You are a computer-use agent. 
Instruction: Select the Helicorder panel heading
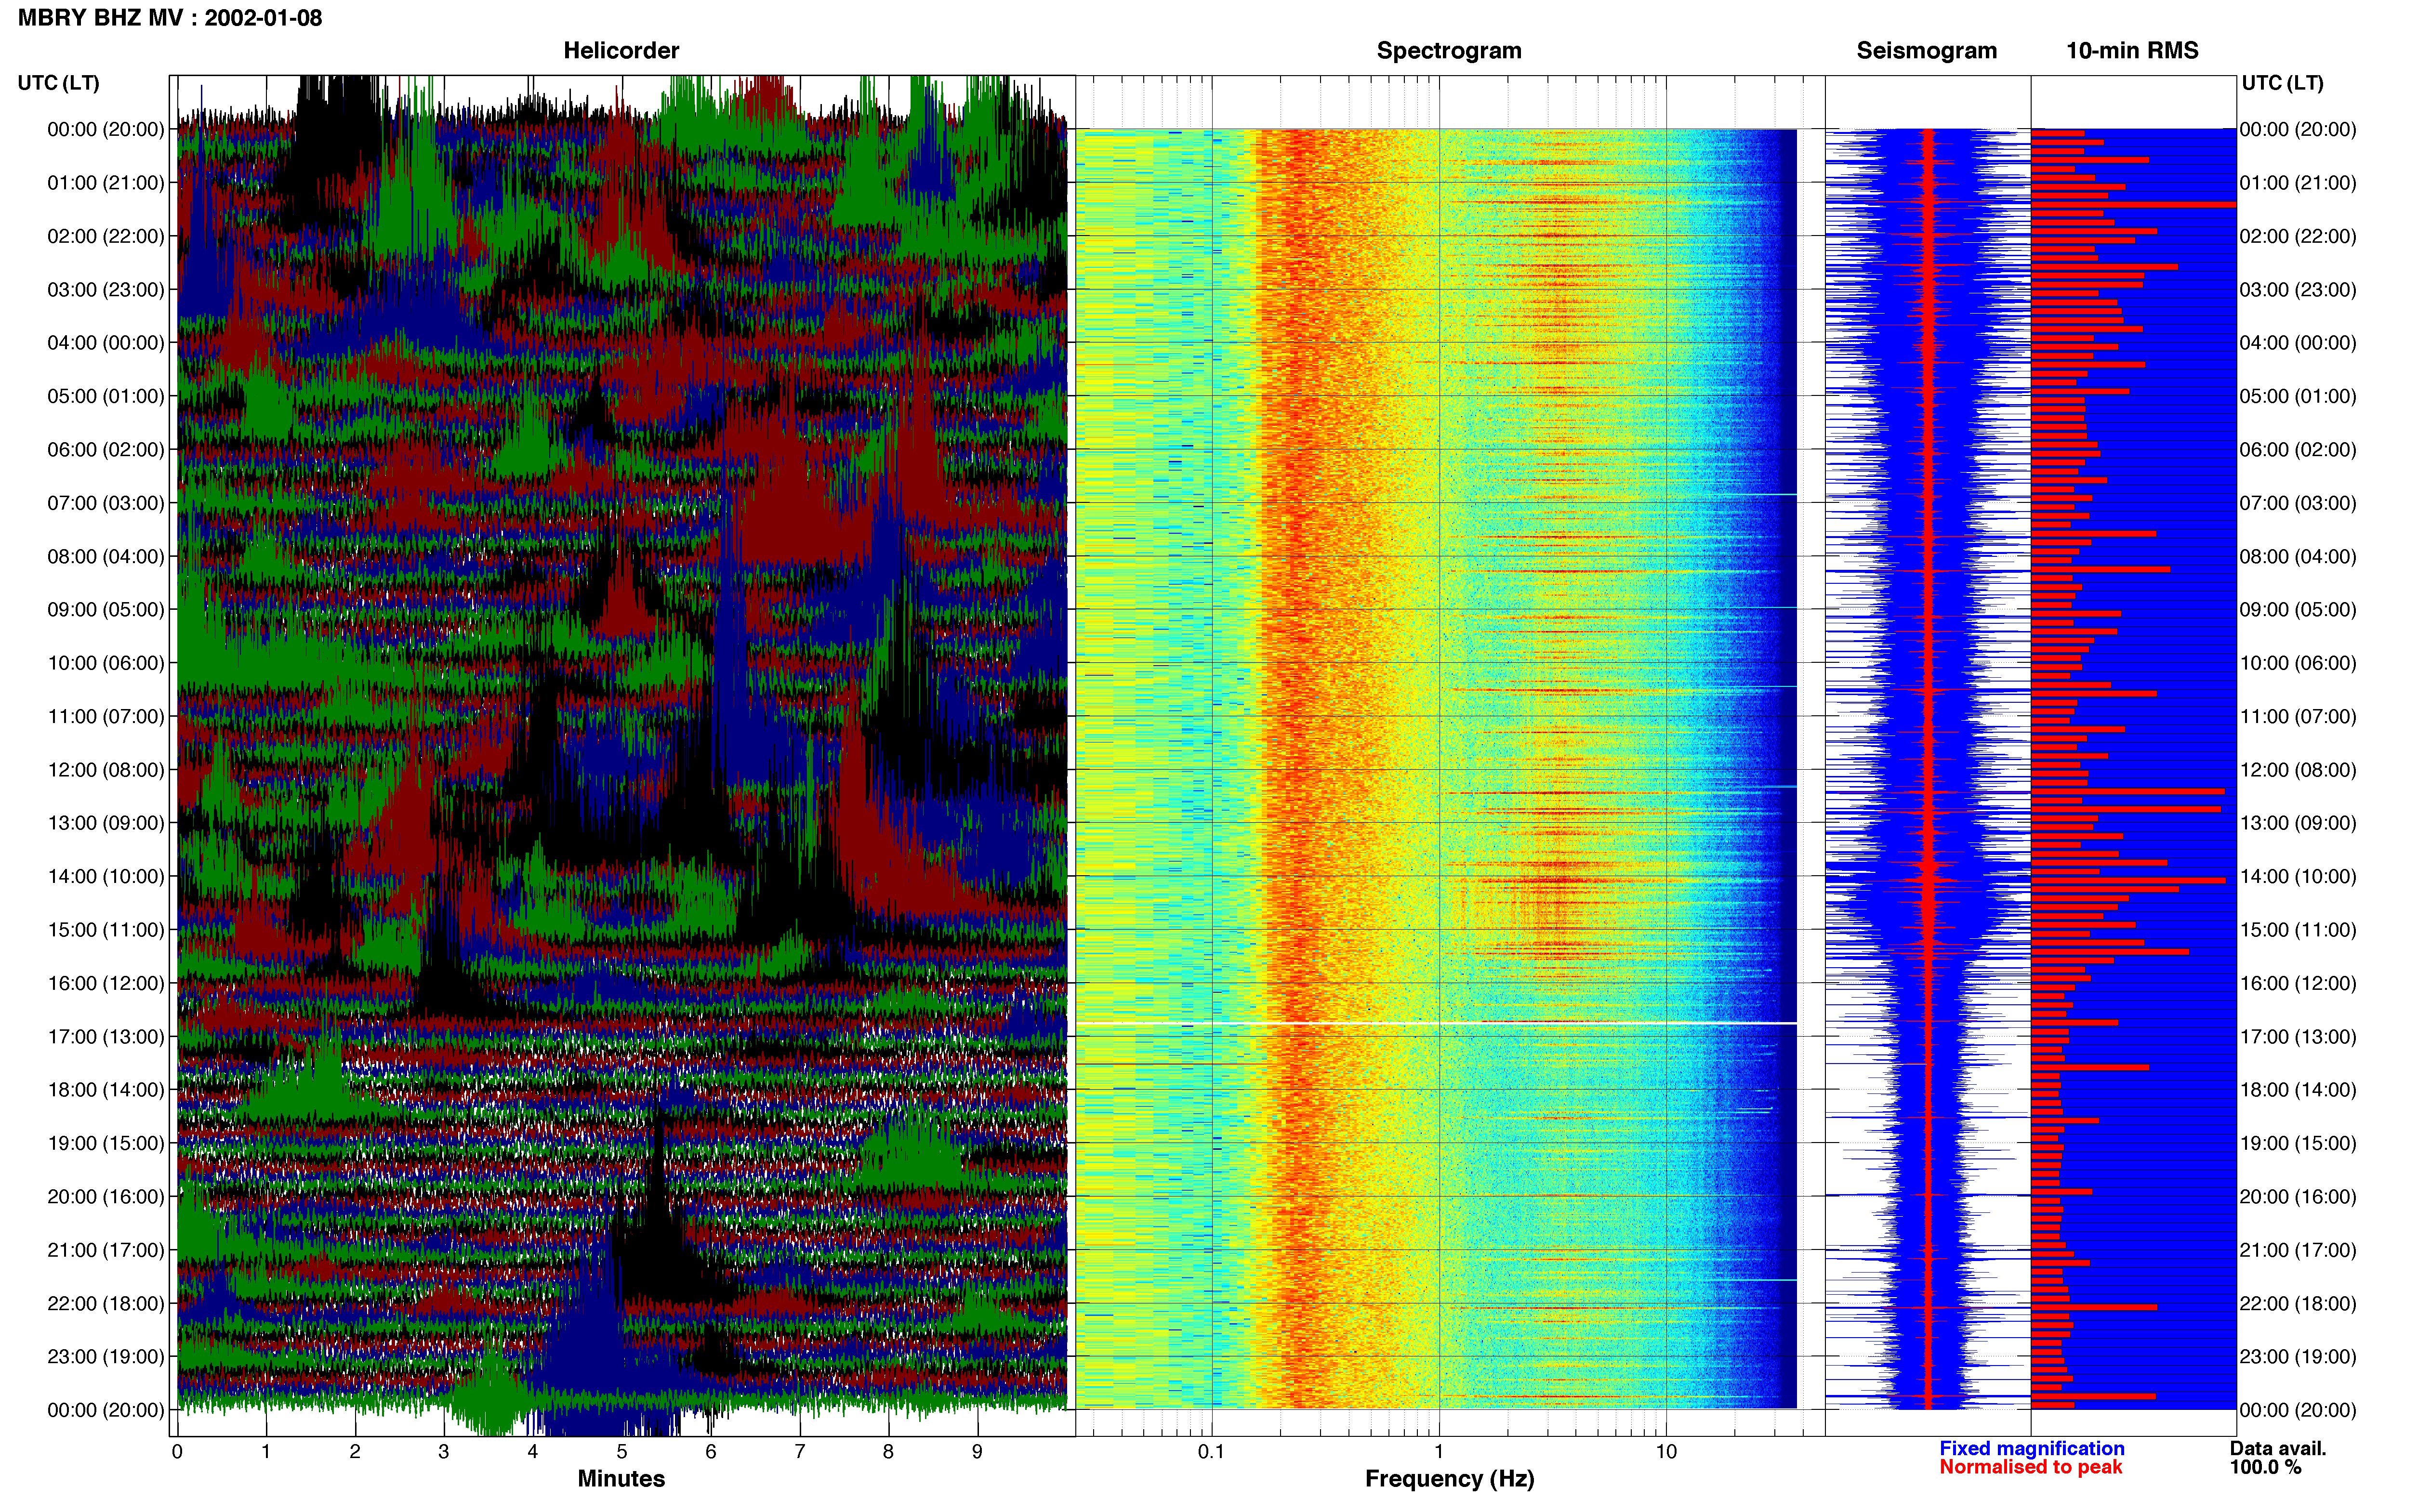tap(621, 51)
